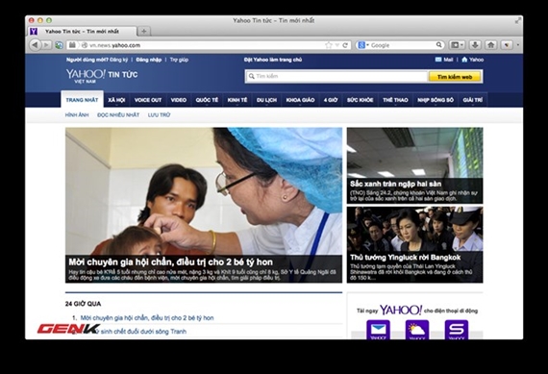Click the magnifier in the Google search box
Image resolution: width=548 pixels, height=374 pixels.
coord(439,45)
